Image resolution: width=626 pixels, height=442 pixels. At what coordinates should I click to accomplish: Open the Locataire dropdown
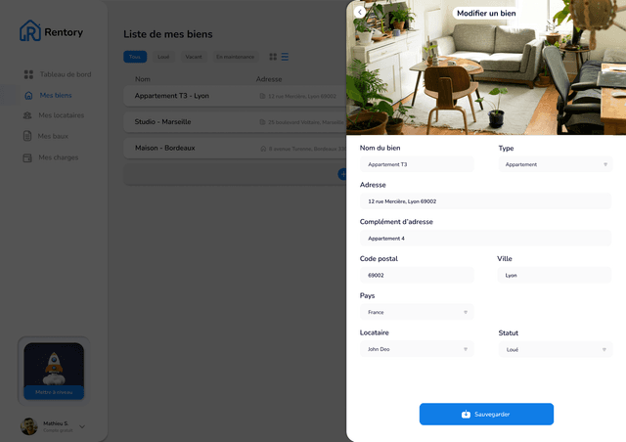416,349
